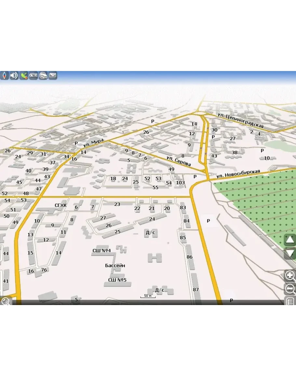This screenshot has width=296, height=376.
Task: Check the battery status icon
Action: 34,76
